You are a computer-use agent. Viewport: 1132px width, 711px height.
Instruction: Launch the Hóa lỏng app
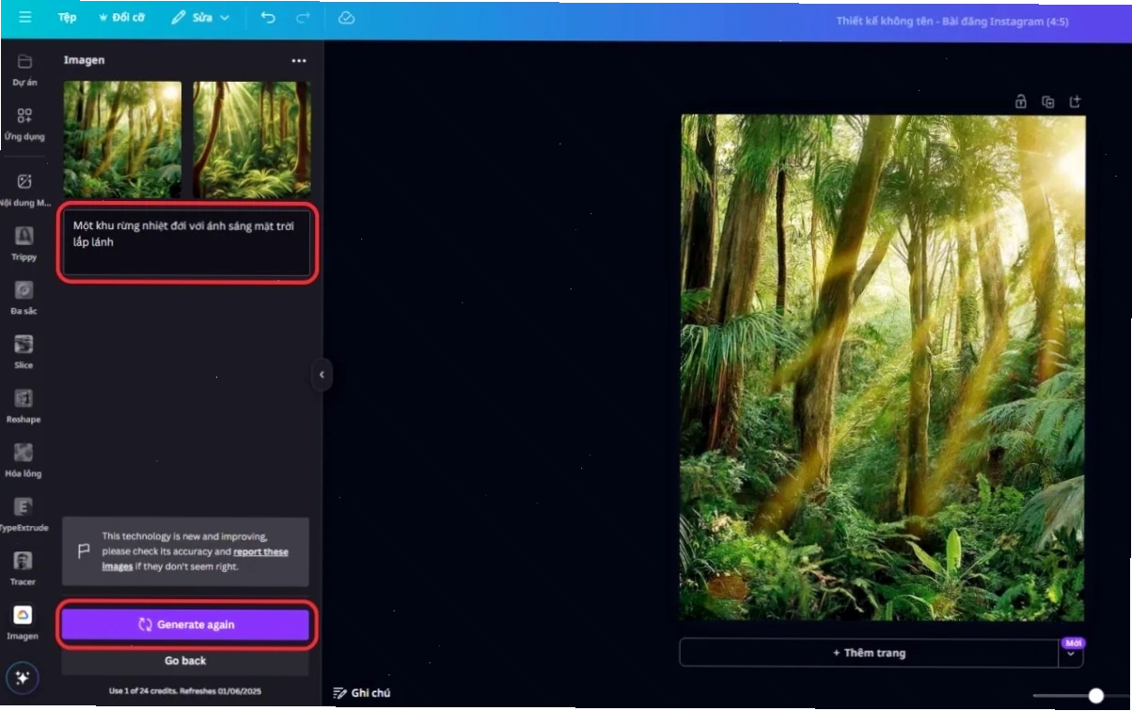[24, 460]
